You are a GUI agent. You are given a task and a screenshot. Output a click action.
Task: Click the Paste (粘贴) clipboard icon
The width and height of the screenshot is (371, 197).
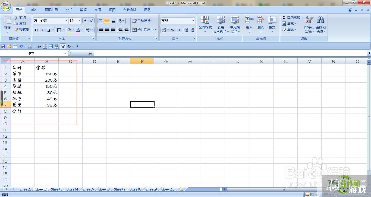pyautogui.click(x=7, y=21)
